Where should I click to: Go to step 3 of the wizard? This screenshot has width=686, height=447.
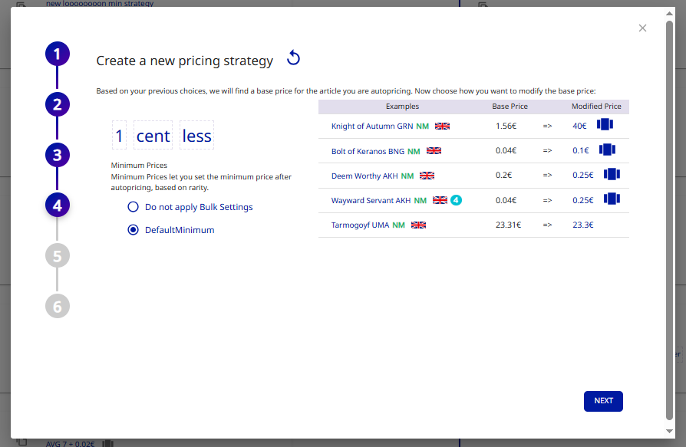[x=58, y=155]
